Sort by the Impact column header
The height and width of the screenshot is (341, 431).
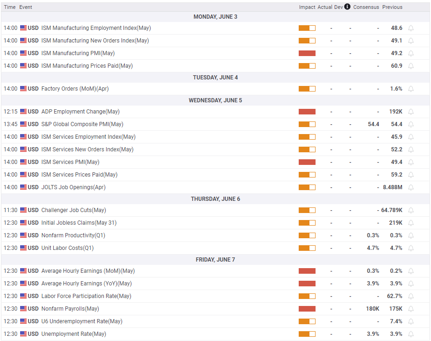coord(307,7)
